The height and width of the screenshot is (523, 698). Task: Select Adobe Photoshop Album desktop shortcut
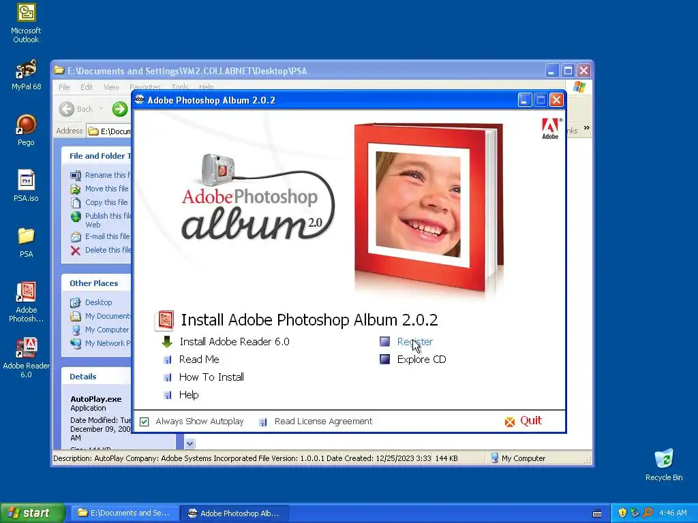[26, 302]
